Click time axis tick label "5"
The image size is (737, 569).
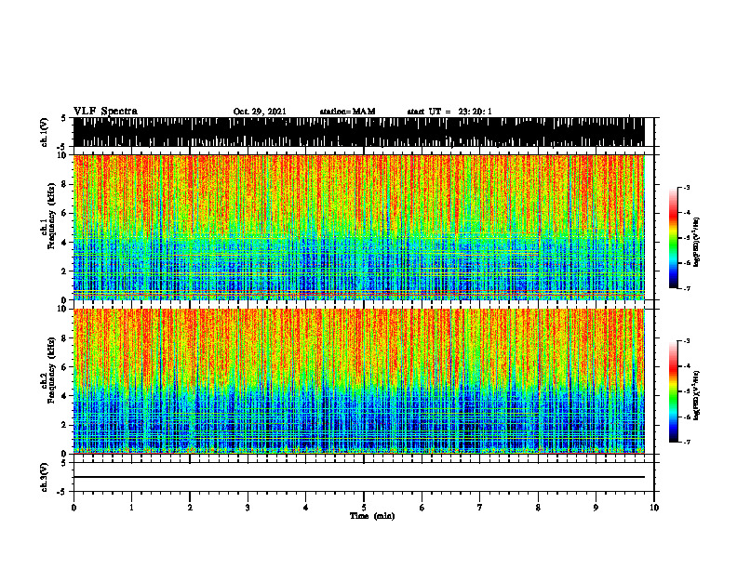pyautogui.click(x=364, y=508)
